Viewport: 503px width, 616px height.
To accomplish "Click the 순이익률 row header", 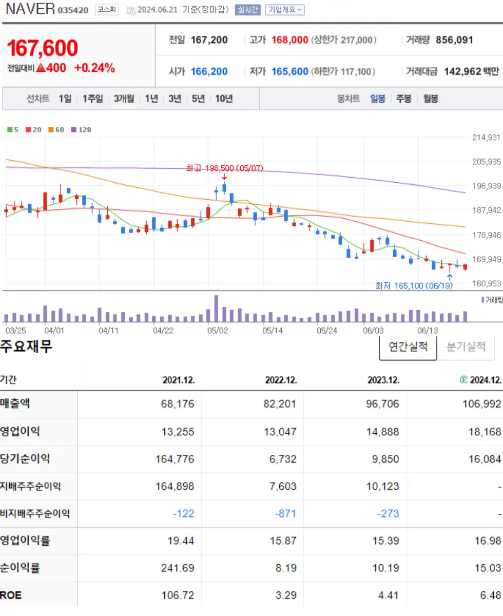I will tap(20, 568).
